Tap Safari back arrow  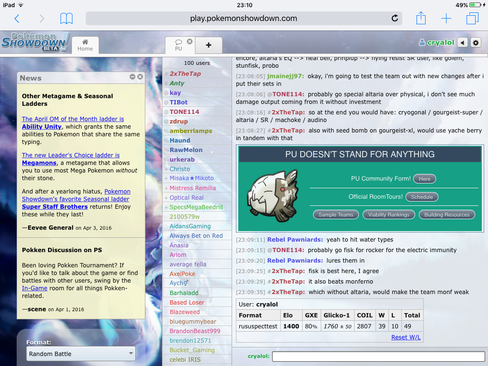(17, 19)
